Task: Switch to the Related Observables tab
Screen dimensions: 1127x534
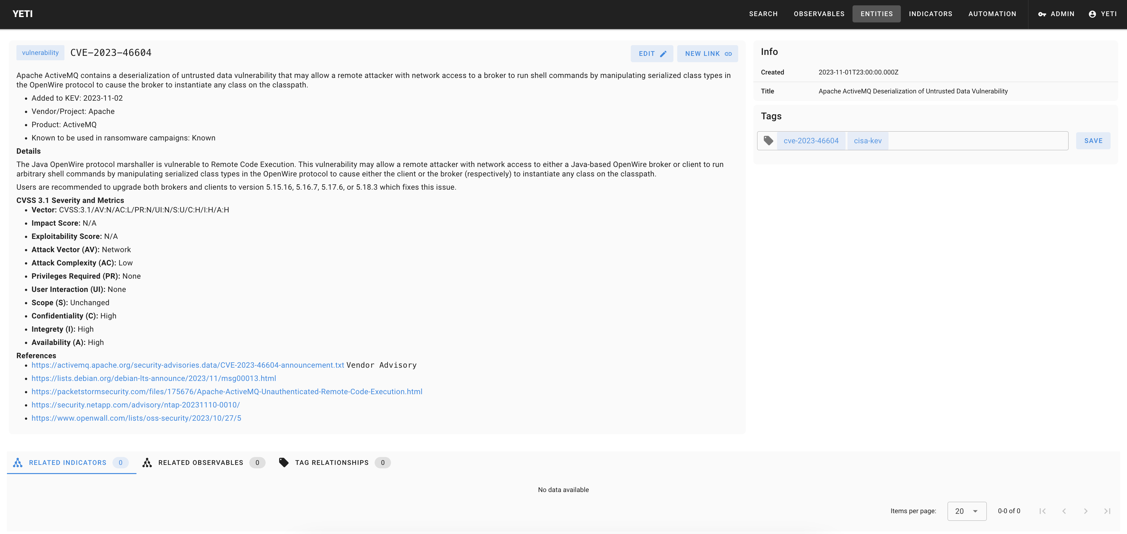Action: click(x=203, y=462)
